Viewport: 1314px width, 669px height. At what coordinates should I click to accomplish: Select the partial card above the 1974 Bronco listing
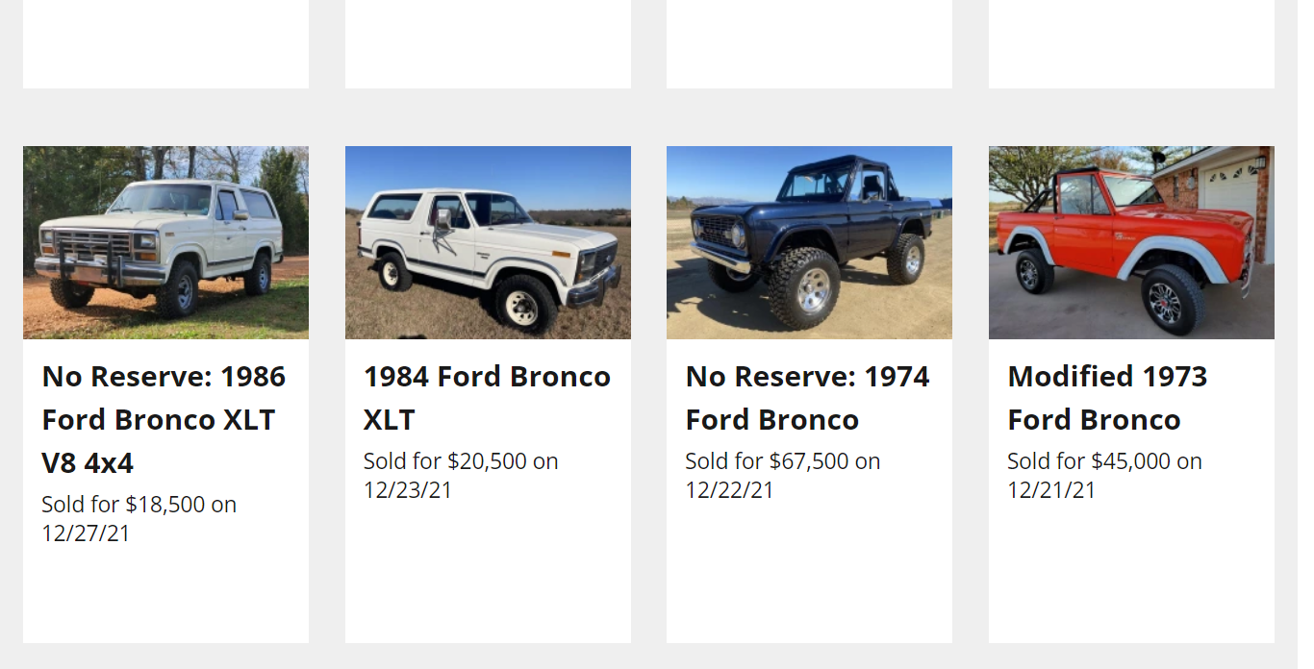[x=809, y=43]
